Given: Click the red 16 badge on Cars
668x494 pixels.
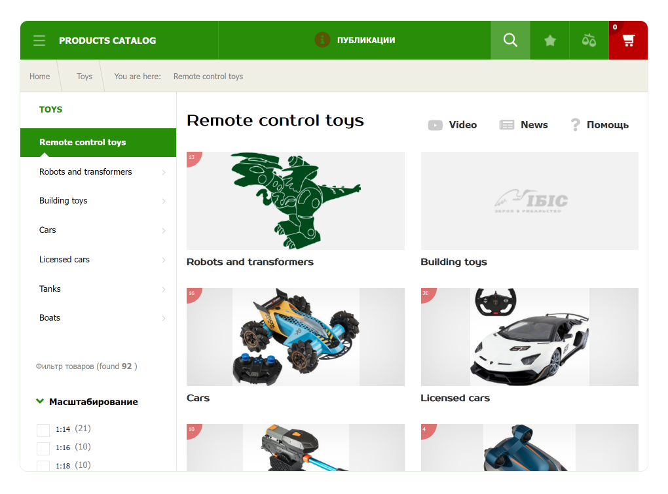Looking at the screenshot, I should [193, 294].
